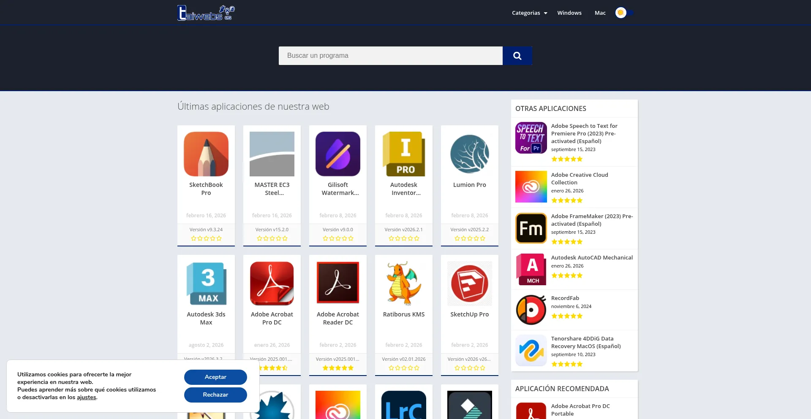Image resolution: width=811 pixels, height=419 pixels.
Task: Open the Gilisoft Watermark app icon
Action: tap(338, 154)
